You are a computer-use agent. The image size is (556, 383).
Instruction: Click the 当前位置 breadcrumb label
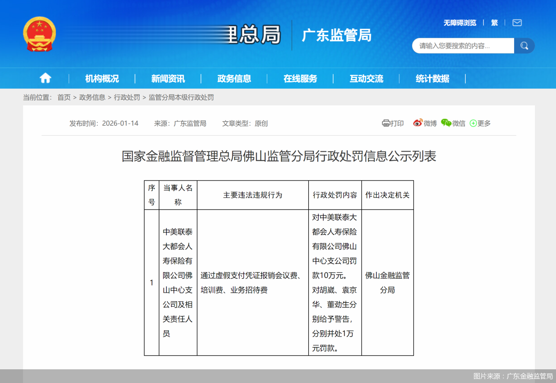click(37, 98)
